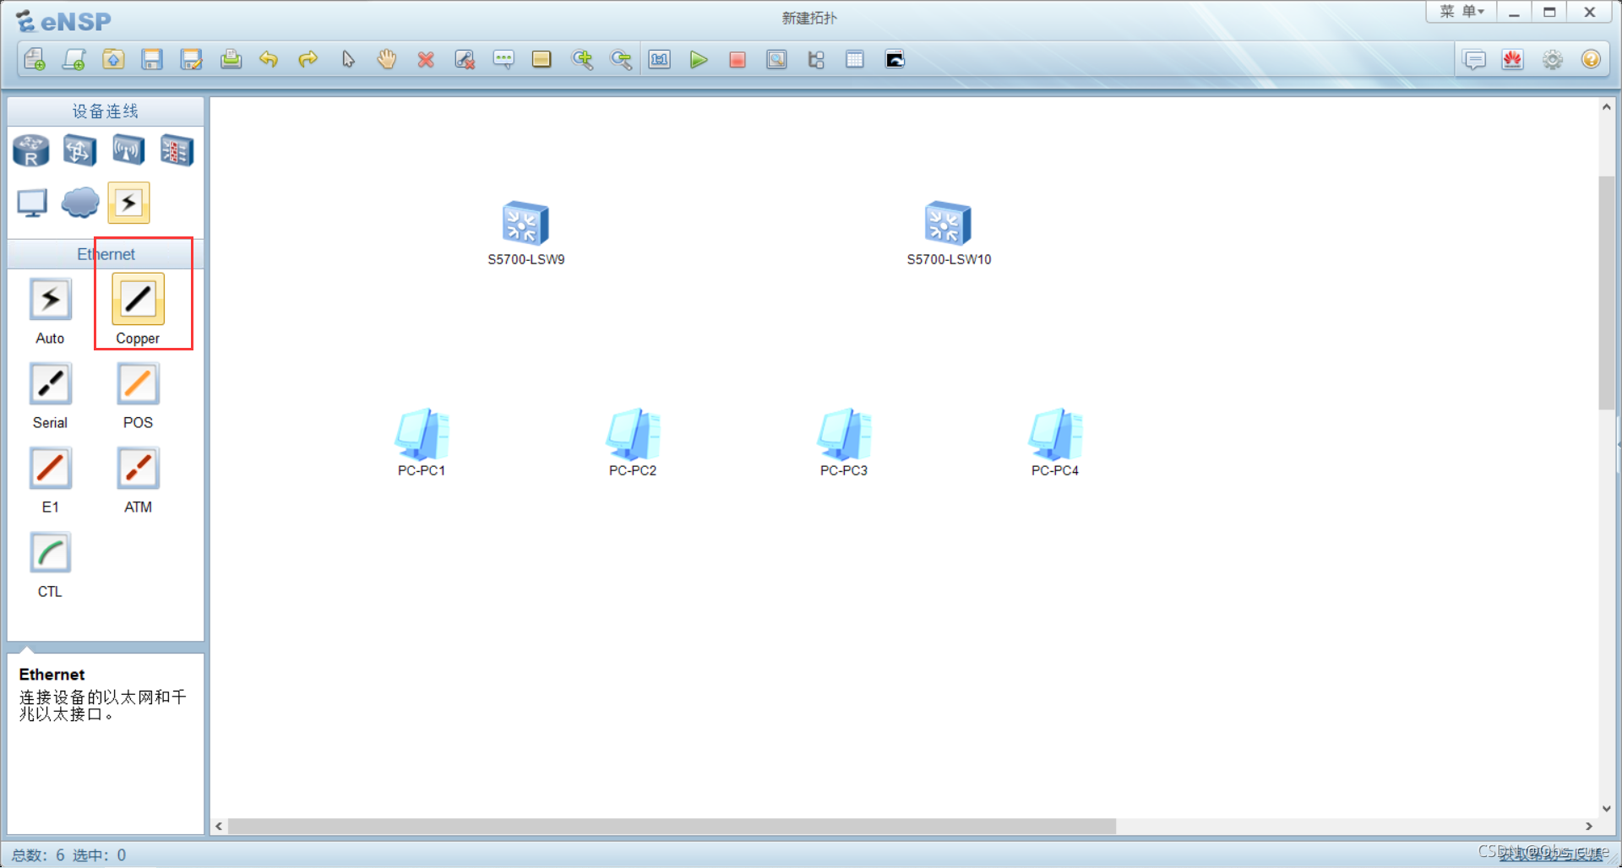1622x868 pixels.
Task: Choose the ATM cable
Action: click(x=138, y=469)
